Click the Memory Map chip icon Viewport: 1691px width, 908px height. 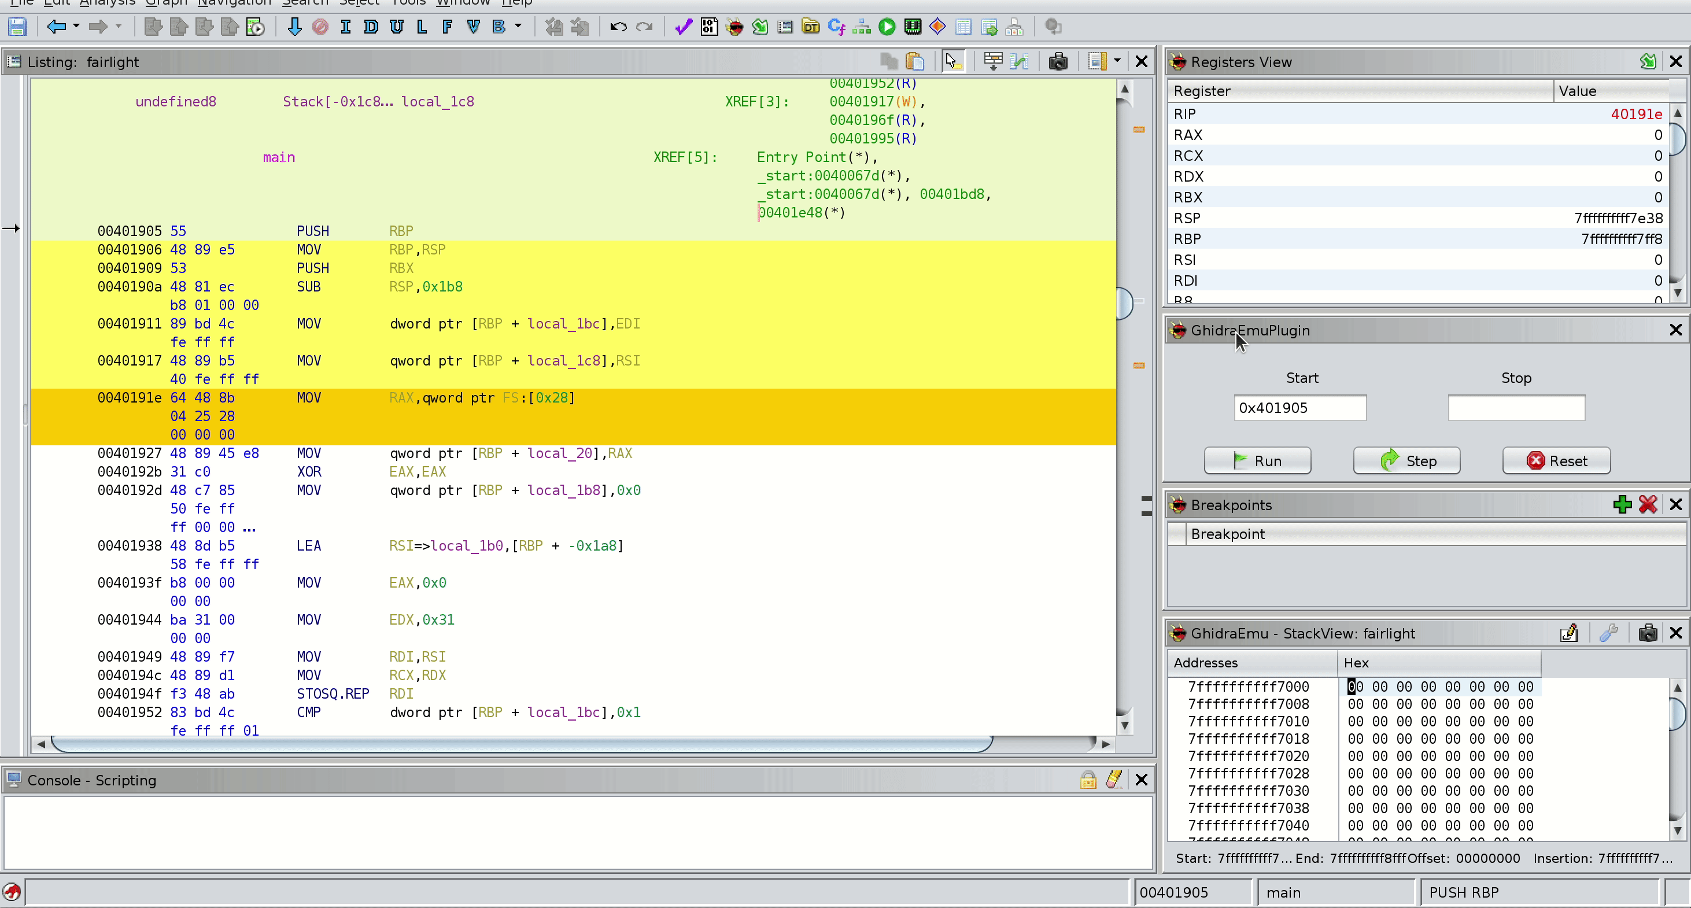click(913, 27)
